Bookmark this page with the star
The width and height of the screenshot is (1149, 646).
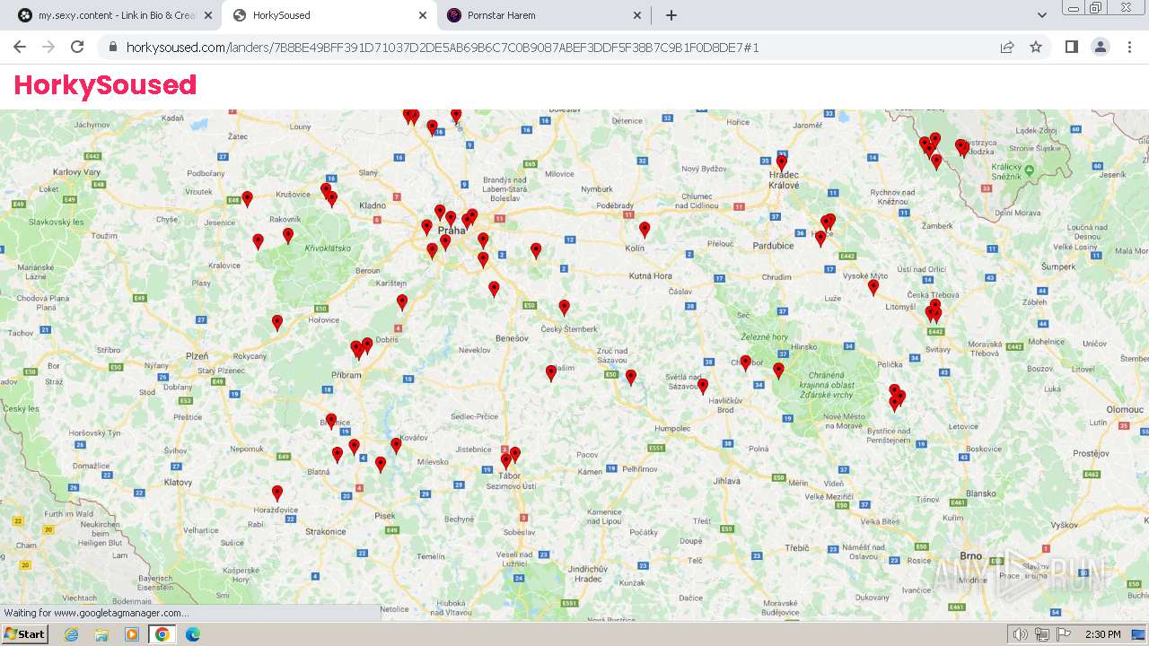(1036, 47)
